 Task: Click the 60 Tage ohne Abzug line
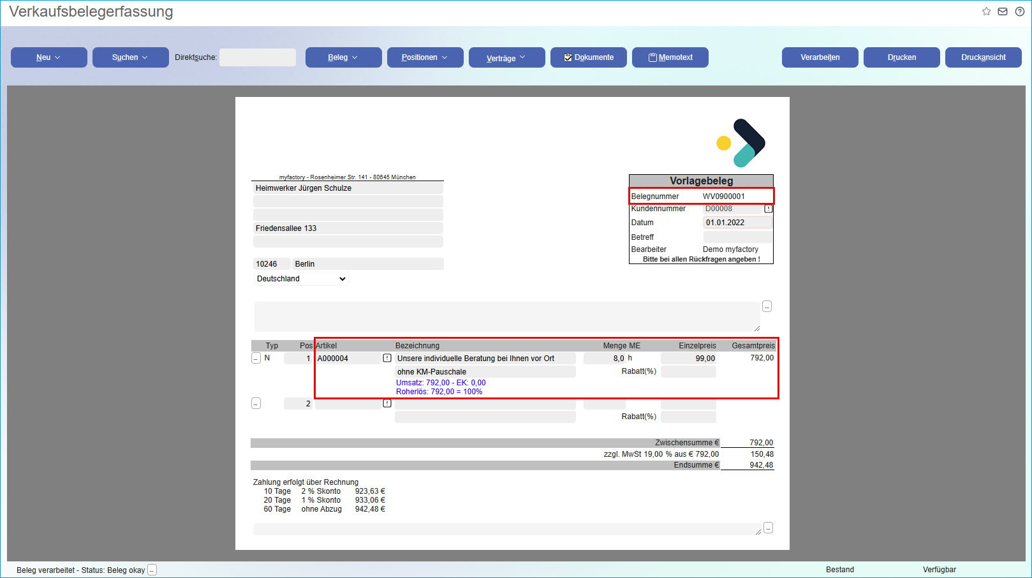tap(324, 509)
